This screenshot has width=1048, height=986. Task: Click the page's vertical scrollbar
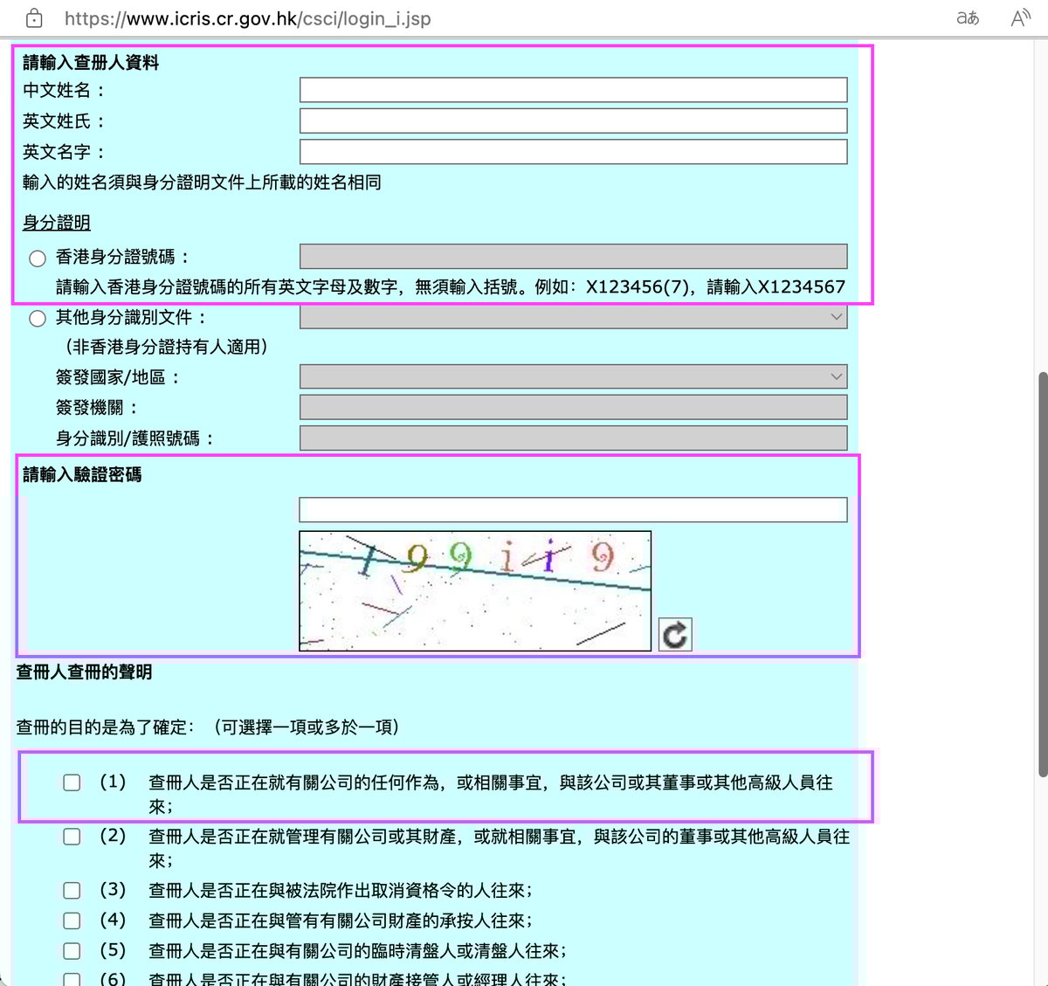[1042, 574]
